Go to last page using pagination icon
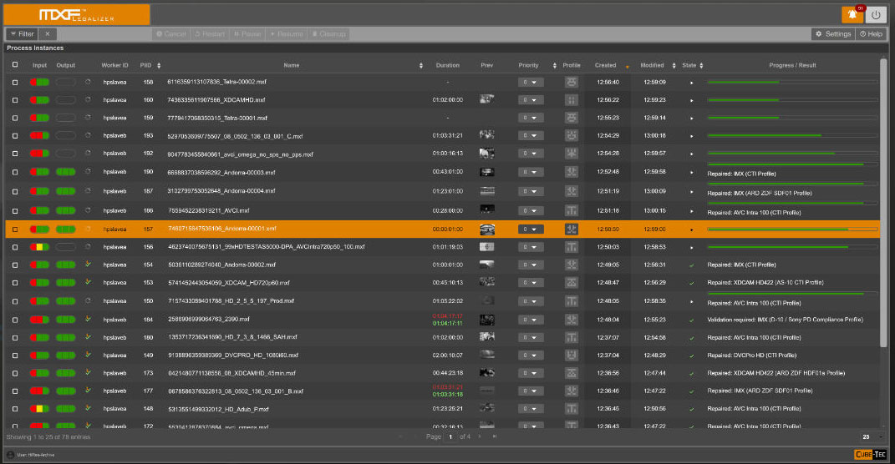The height and width of the screenshot is (464, 895). [494, 436]
